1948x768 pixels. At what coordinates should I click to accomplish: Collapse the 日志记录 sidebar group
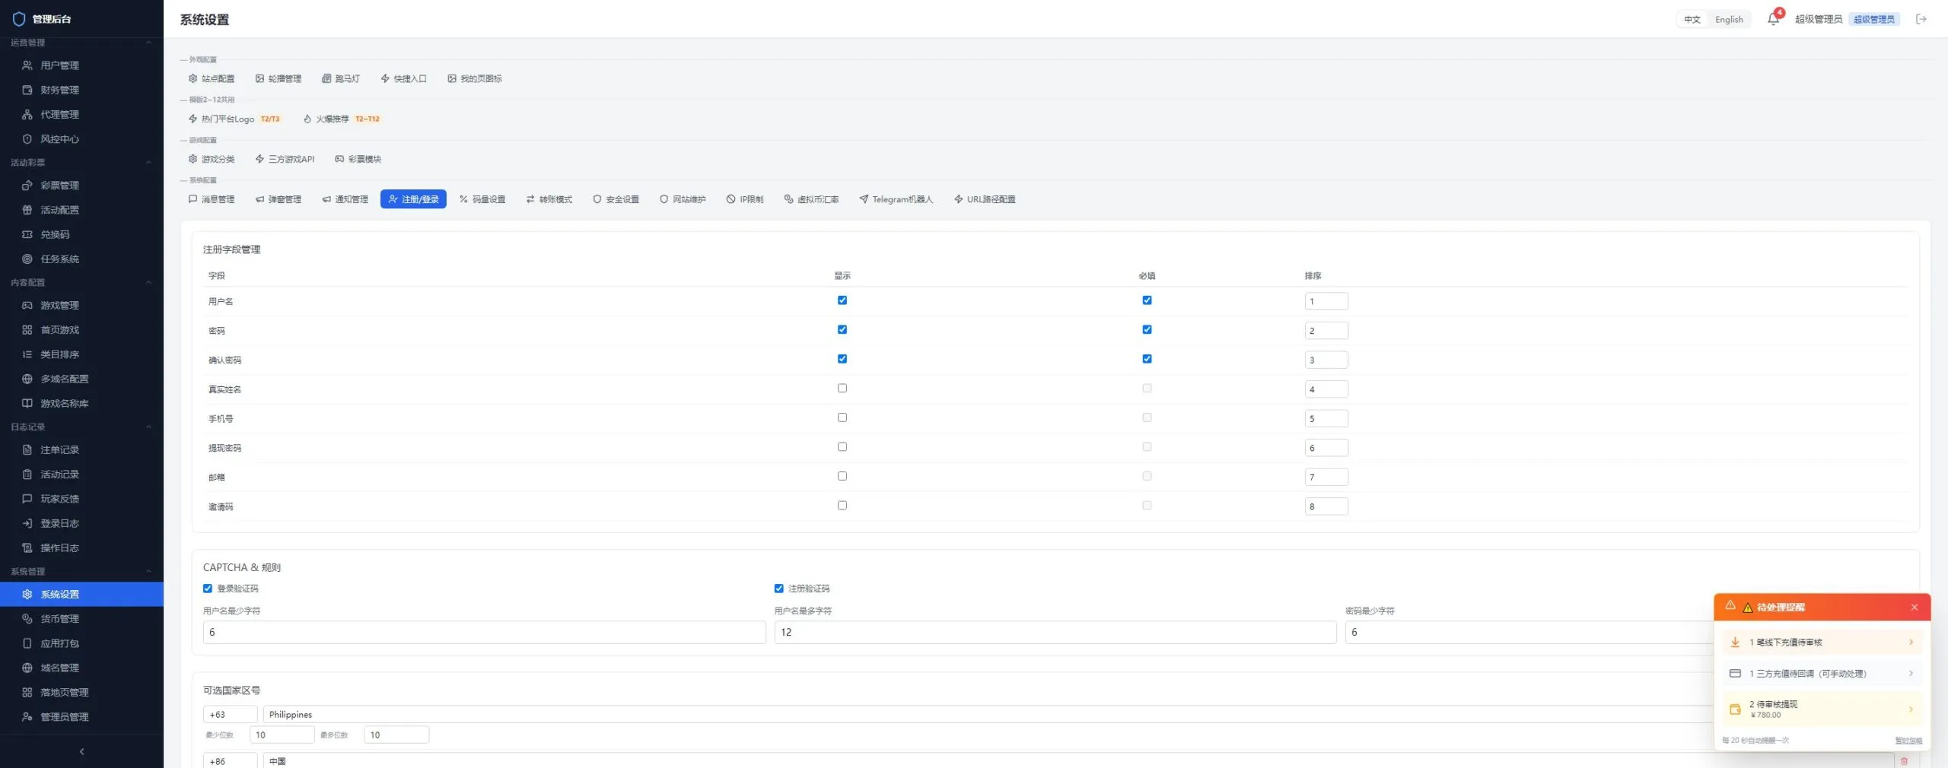coord(149,427)
